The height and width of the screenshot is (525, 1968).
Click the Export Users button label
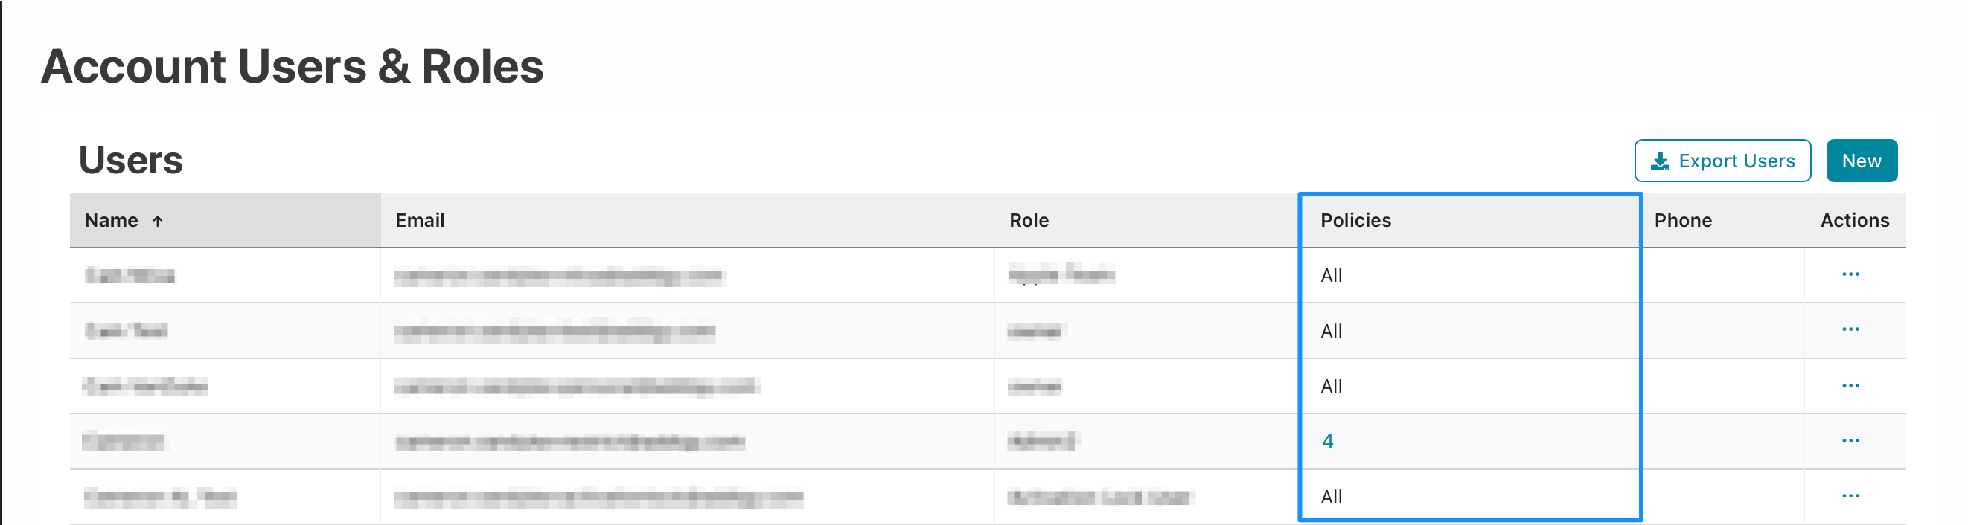(1737, 161)
